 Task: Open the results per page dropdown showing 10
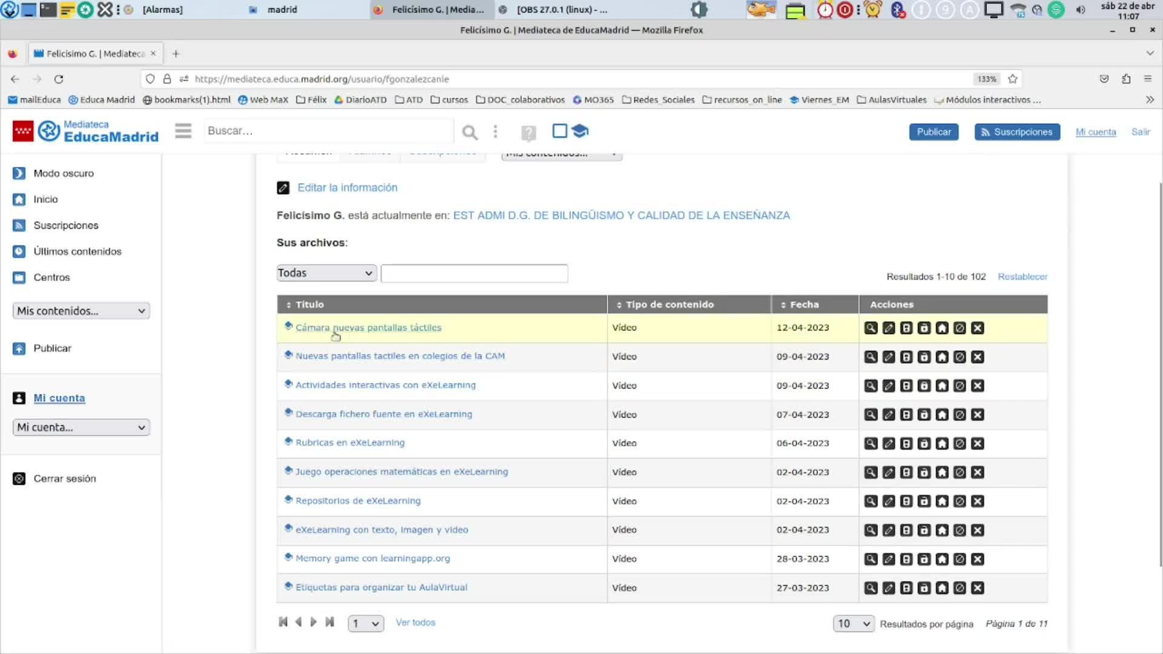pyautogui.click(x=853, y=624)
